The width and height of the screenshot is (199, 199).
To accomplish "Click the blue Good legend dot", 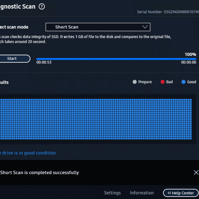I will pyautogui.click(x=183, y=82).
